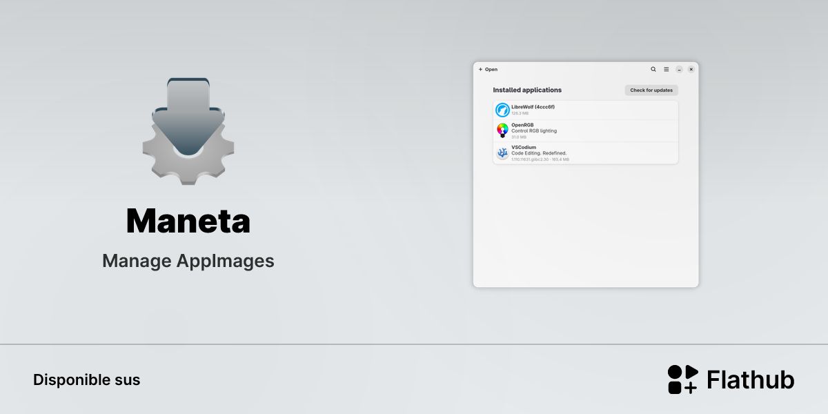
Task: Click the Flathub logo
Action: click(x=731, y=379)
